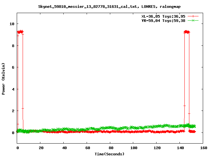Viewport: 210px width, 157px height.
Task: Click x-axis tick label 160
Action: [x=203, y=148]
